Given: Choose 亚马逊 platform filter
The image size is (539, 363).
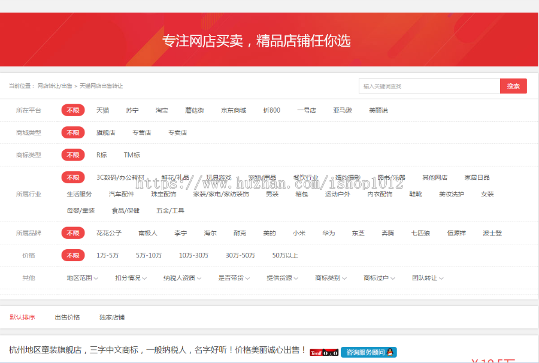Looking at the screenshot, I should [x=343, y=110].
